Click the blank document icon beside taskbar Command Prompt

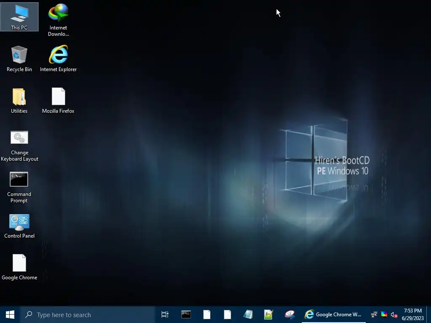click(x=207, y=315)
